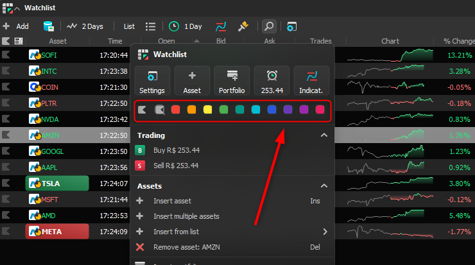Image resolution: width=475 pixels, height=265 pixels.
Task: Click the paintbrush highlight tool icon
Action: pos(243,26)
